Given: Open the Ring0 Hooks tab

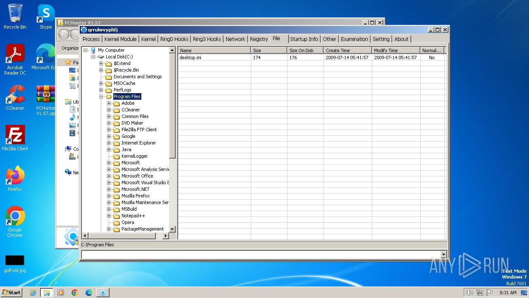Looking at the screenshot, I should (174, 39).
